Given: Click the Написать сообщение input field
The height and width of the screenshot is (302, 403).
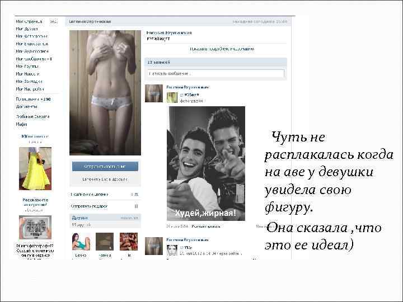Looking at the screenshot, I should pos(216,73).
